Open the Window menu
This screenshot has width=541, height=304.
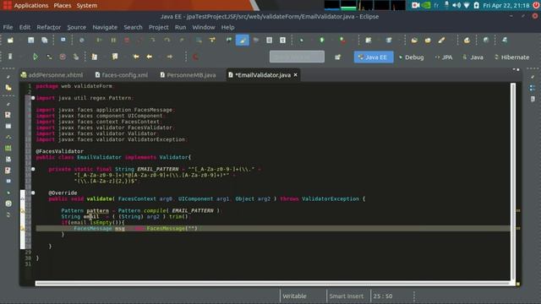pyautogui.click(x=204, y=27)
